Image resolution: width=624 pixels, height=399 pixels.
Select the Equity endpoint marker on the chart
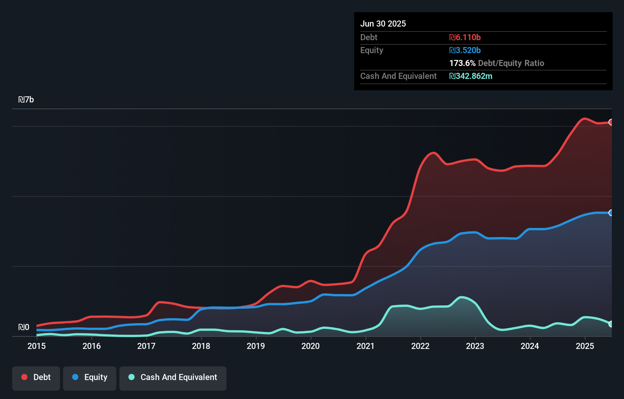611,213
